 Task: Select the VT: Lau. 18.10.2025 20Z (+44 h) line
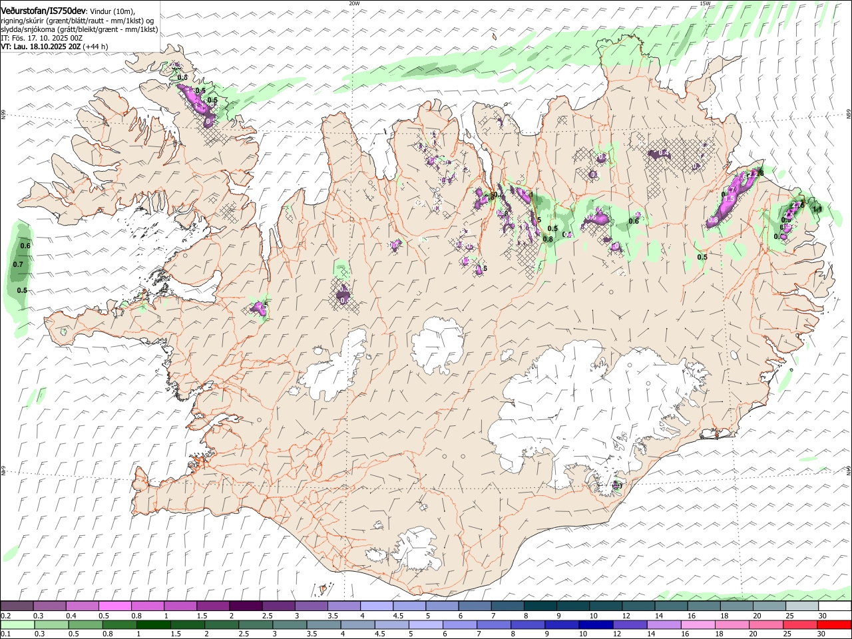(x=55, y=47)
